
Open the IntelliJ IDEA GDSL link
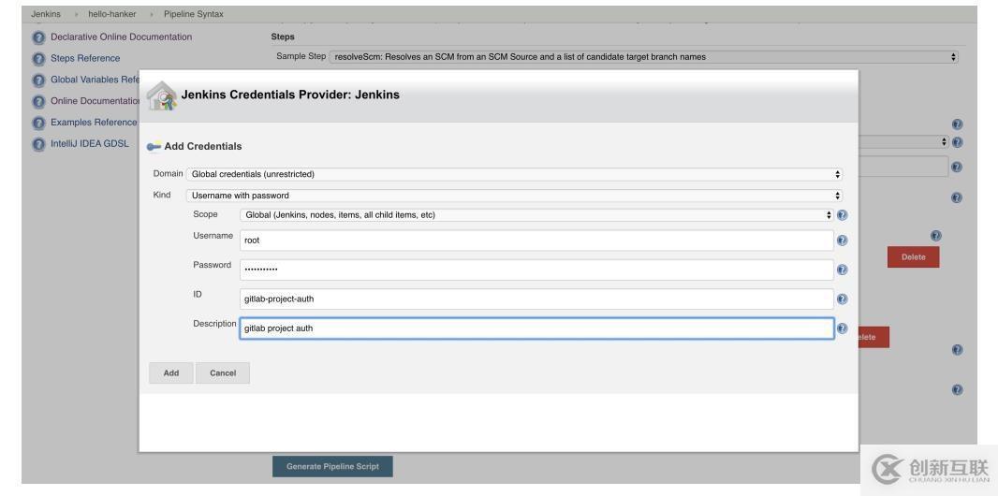(x=90, y=144)
